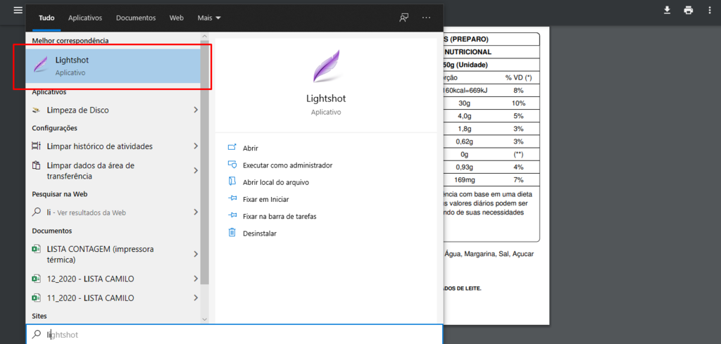Click the Desinstalar trash icon
Screen dimensions: 721x344
point(232,232)
